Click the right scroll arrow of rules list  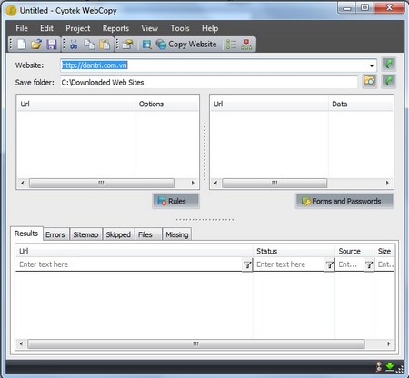[193, 183]
